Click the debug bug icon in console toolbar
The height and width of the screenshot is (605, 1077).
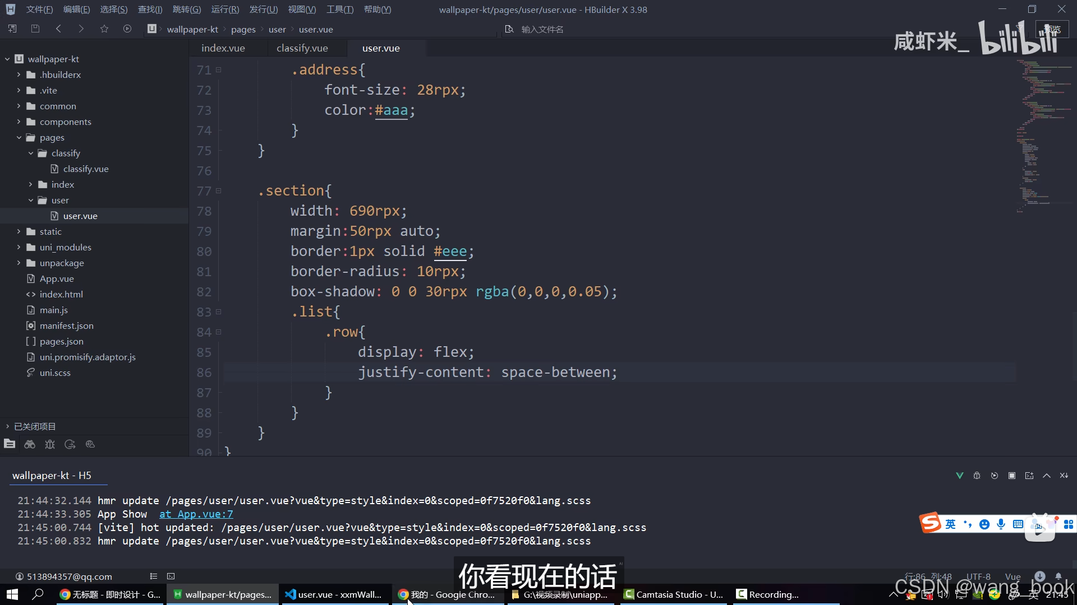point(977,476)
